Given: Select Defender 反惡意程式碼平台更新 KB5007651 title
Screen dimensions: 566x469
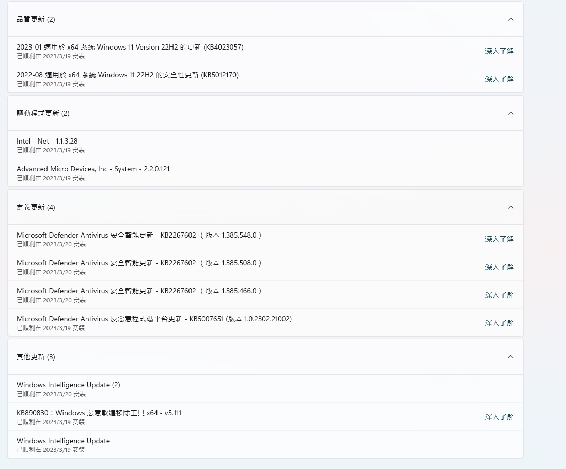Looking at the screenshot, I should tap(154, 319).
